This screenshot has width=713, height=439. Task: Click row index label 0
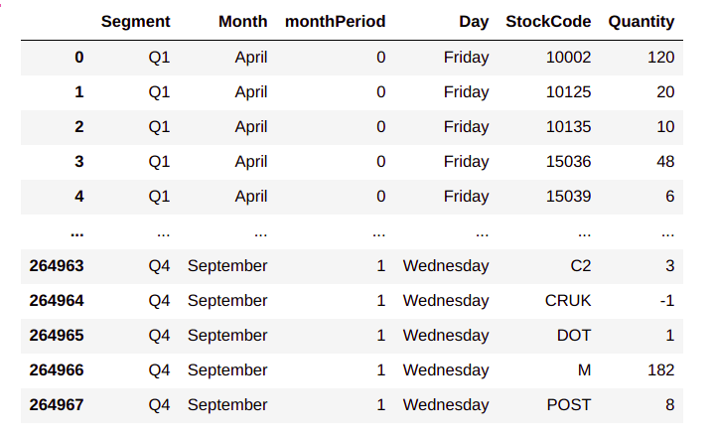78,57
